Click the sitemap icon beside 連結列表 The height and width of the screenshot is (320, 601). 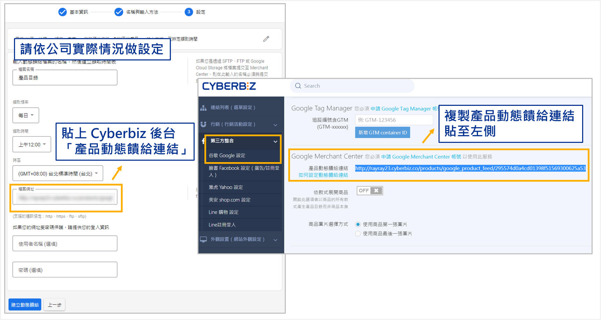[203, 108]
